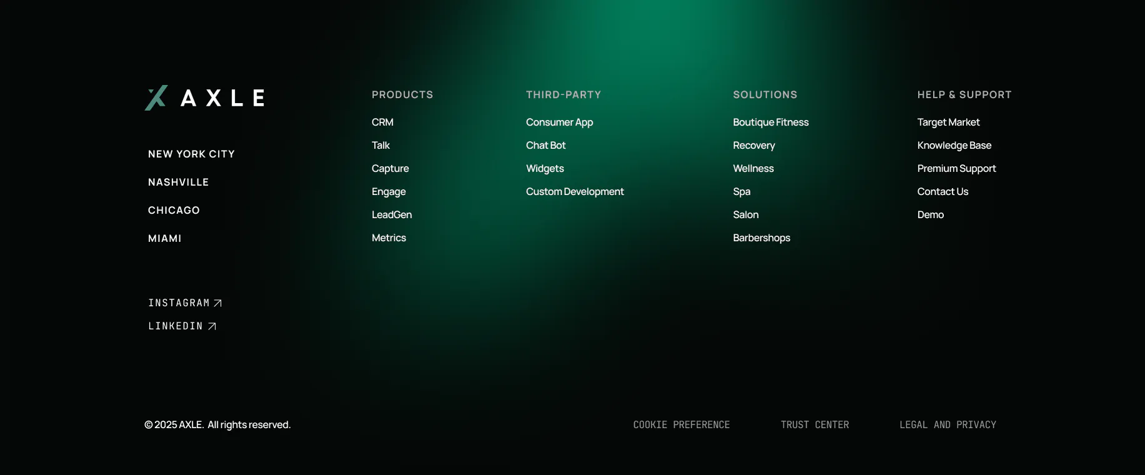Click Contact Us link
The image size is (1145, 475).
(x=943, y=191)
